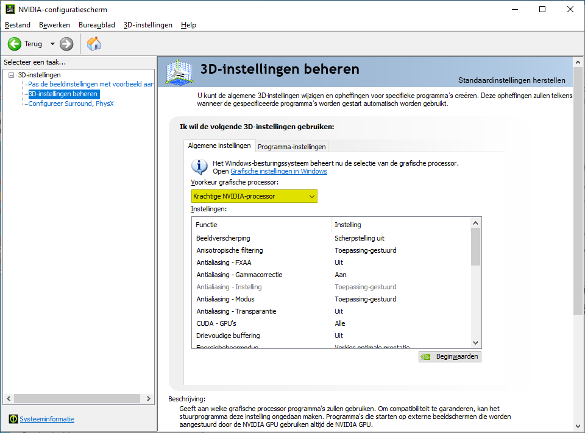Viewport: 585px width, 433px height.
Task: Click the Aan value for Gammacorrectie
Action: [340, 275]
